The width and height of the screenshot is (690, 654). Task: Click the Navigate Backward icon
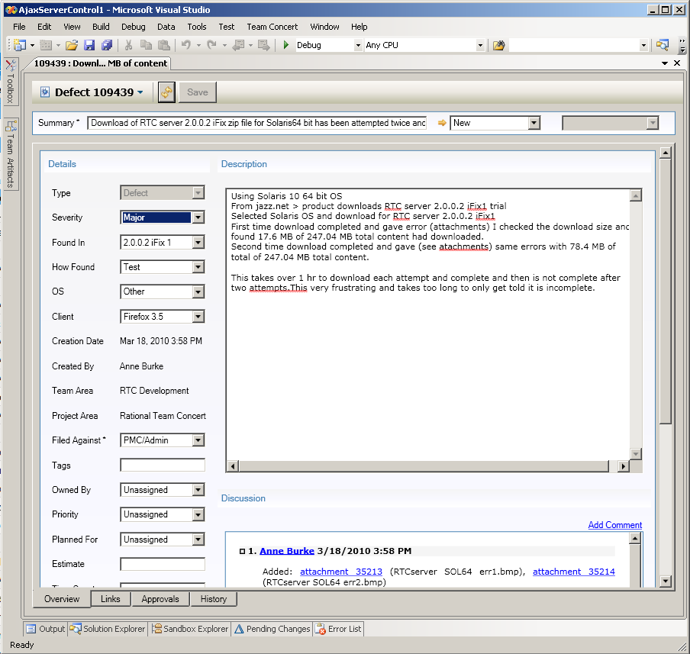(x=238, y=45)
